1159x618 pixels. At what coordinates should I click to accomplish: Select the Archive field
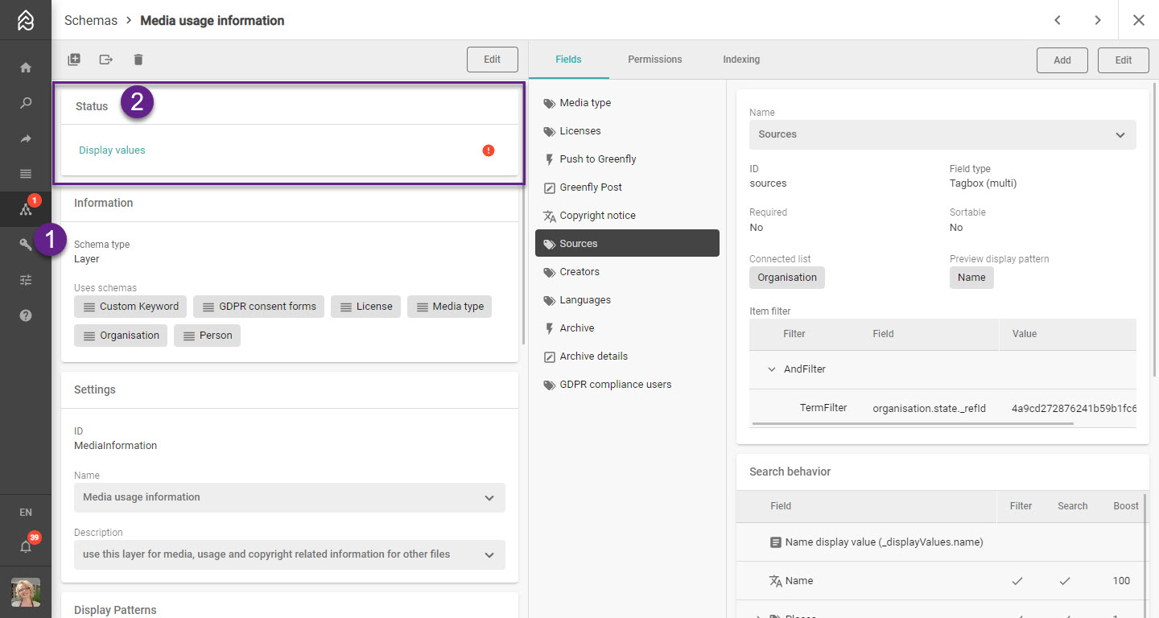pos(627,328)
